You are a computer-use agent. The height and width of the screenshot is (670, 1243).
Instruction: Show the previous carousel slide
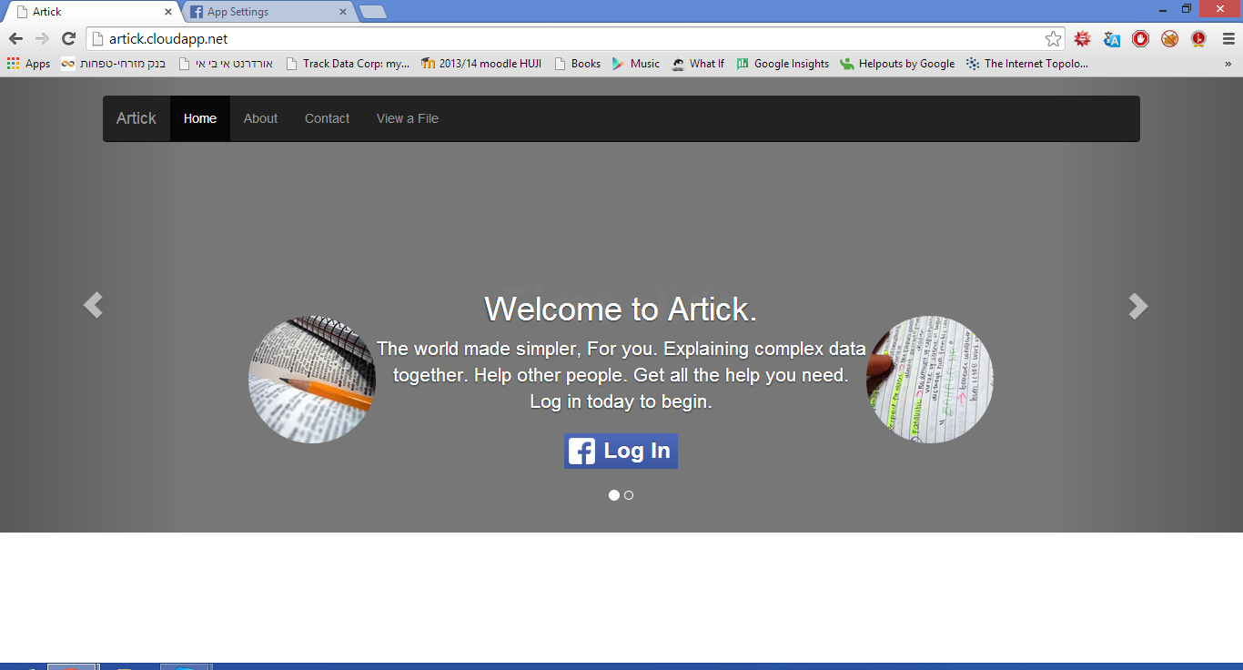pos(93,305)
